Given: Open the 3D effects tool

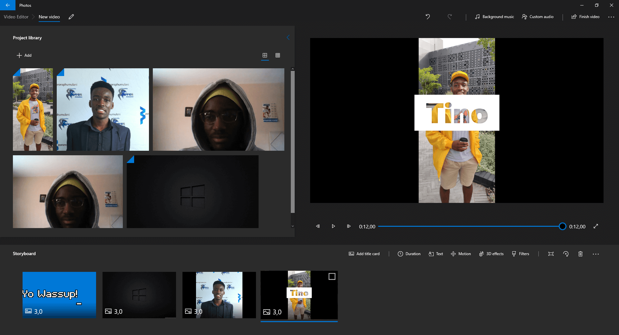Looking at the screenshot, I should click(491, 254).
